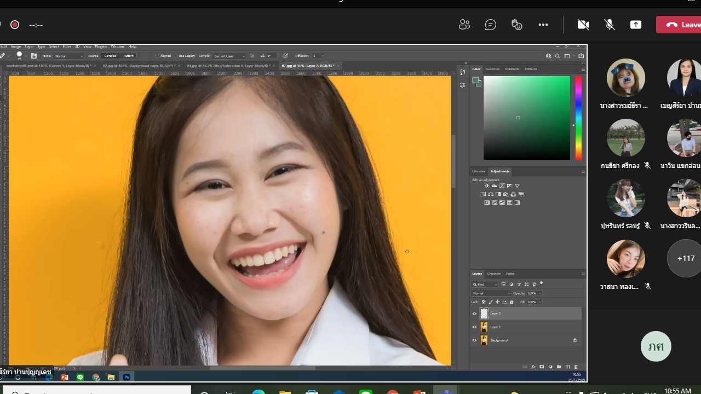The height and width of the screenshot is (394, 701).
Task: Add a Vibrance adjustment
Action: (517, 186)
